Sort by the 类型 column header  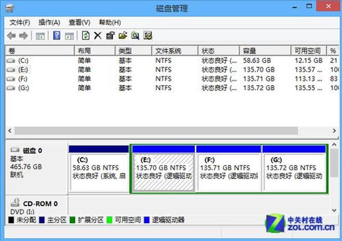click(x=133, y=51)
